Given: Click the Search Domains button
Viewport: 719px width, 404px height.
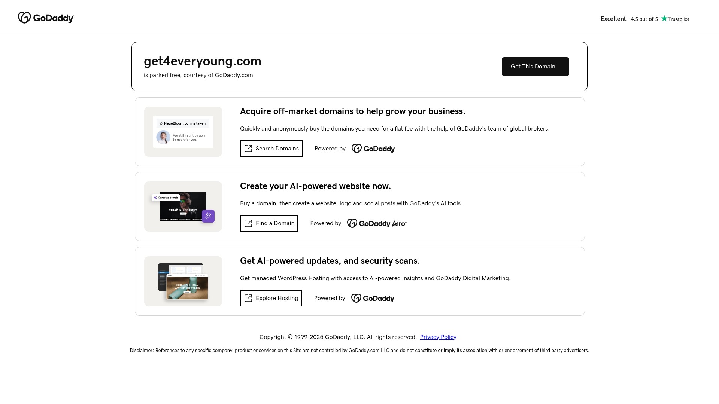Looking at the screenshot, I should (x=271, y=149).
